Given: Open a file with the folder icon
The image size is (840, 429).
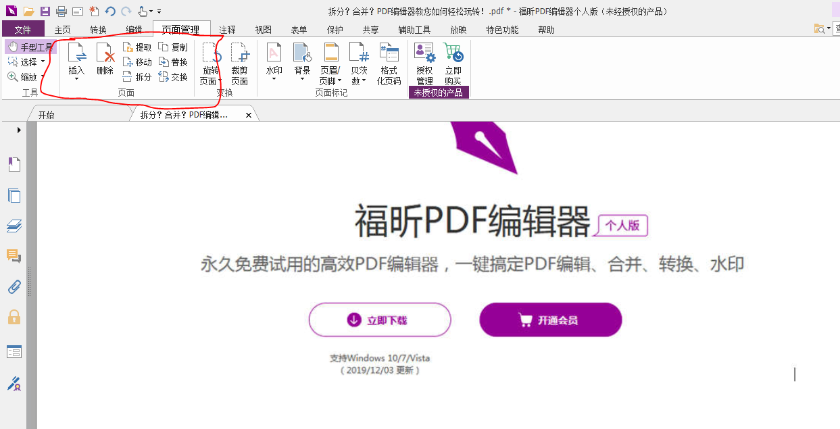Looking at the screenshot, I should point(28,11).
